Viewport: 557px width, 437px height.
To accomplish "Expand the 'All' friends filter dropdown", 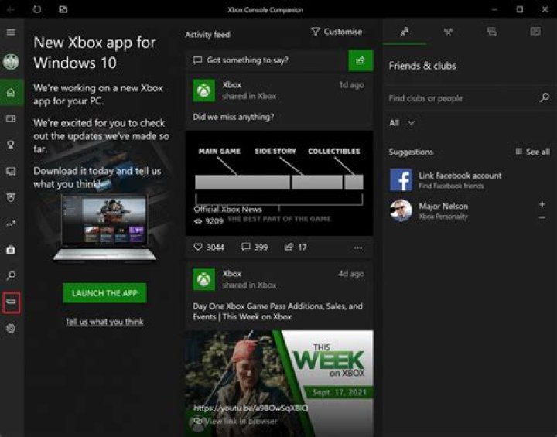I will point(402,123).
